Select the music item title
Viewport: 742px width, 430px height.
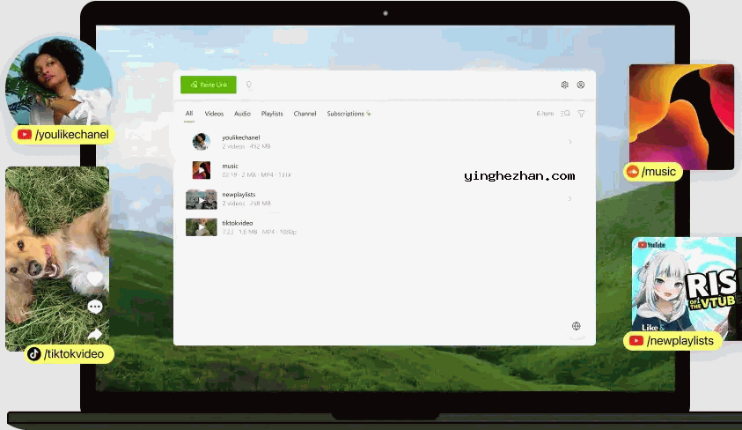click(x=230, y=167)
